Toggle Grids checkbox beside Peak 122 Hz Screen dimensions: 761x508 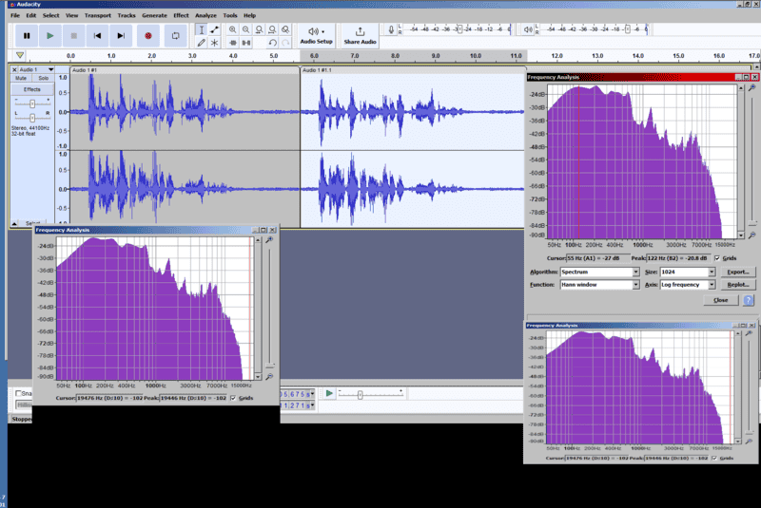coord(717,257)
